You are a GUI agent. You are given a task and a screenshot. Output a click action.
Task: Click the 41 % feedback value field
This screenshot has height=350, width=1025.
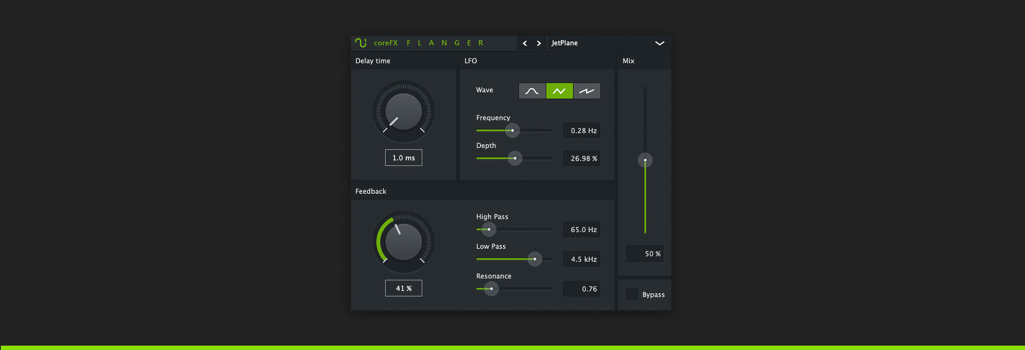403,288
